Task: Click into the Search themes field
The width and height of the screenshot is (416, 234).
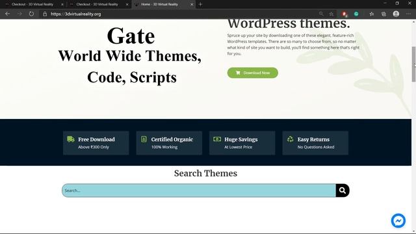Action: point(199,190)
